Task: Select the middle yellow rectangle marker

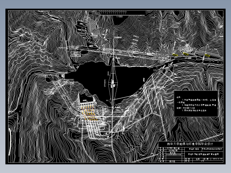Action: pos(186,54)
